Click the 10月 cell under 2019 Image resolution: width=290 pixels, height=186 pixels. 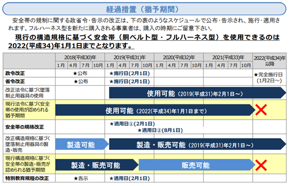[x=148, y=65]
